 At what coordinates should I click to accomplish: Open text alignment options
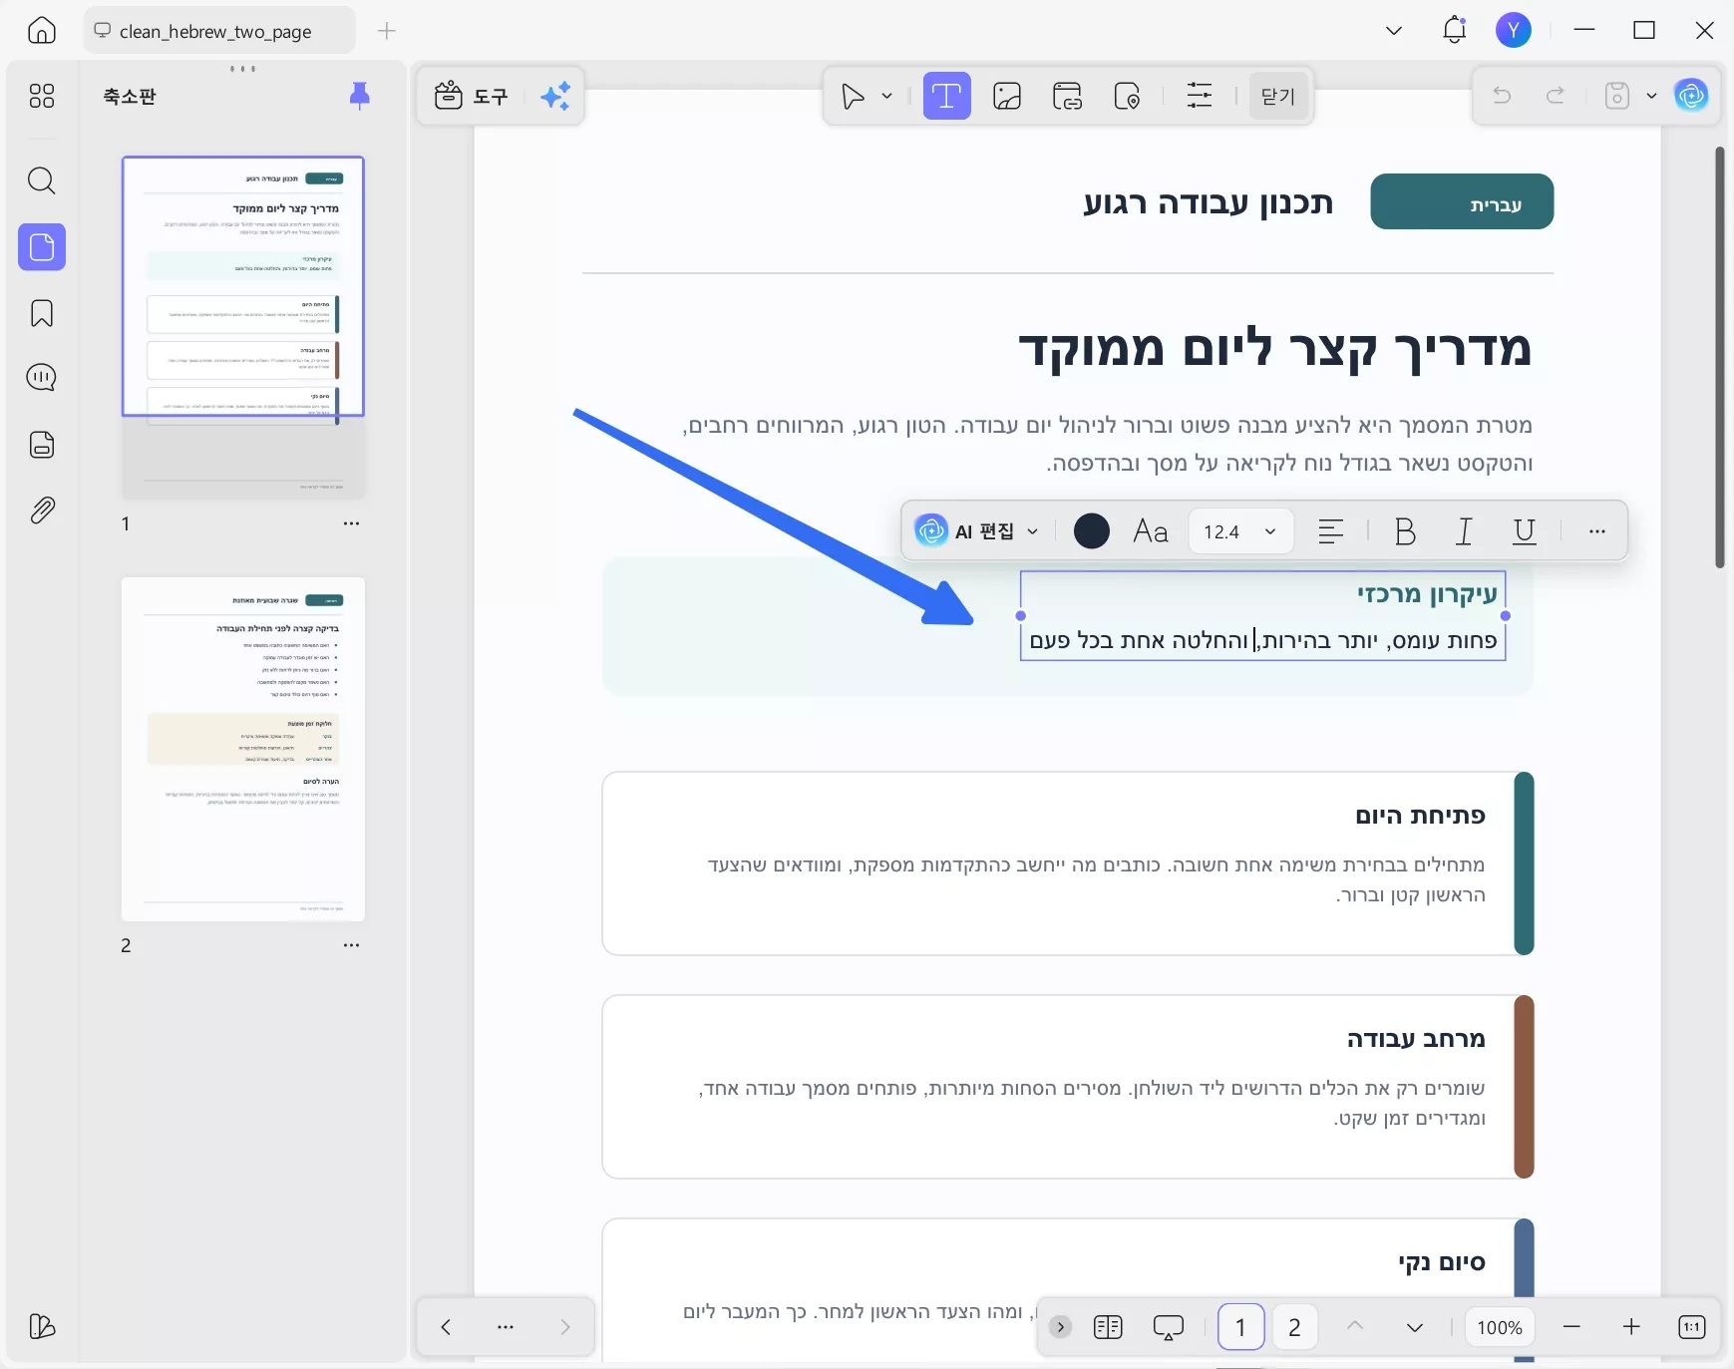pos(1331,531)
